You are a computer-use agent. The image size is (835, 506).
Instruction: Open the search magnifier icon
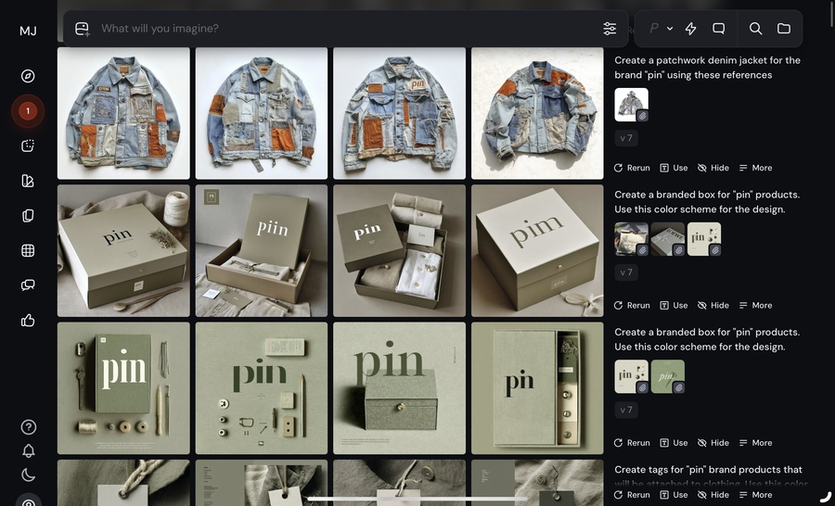coord(755,29)
